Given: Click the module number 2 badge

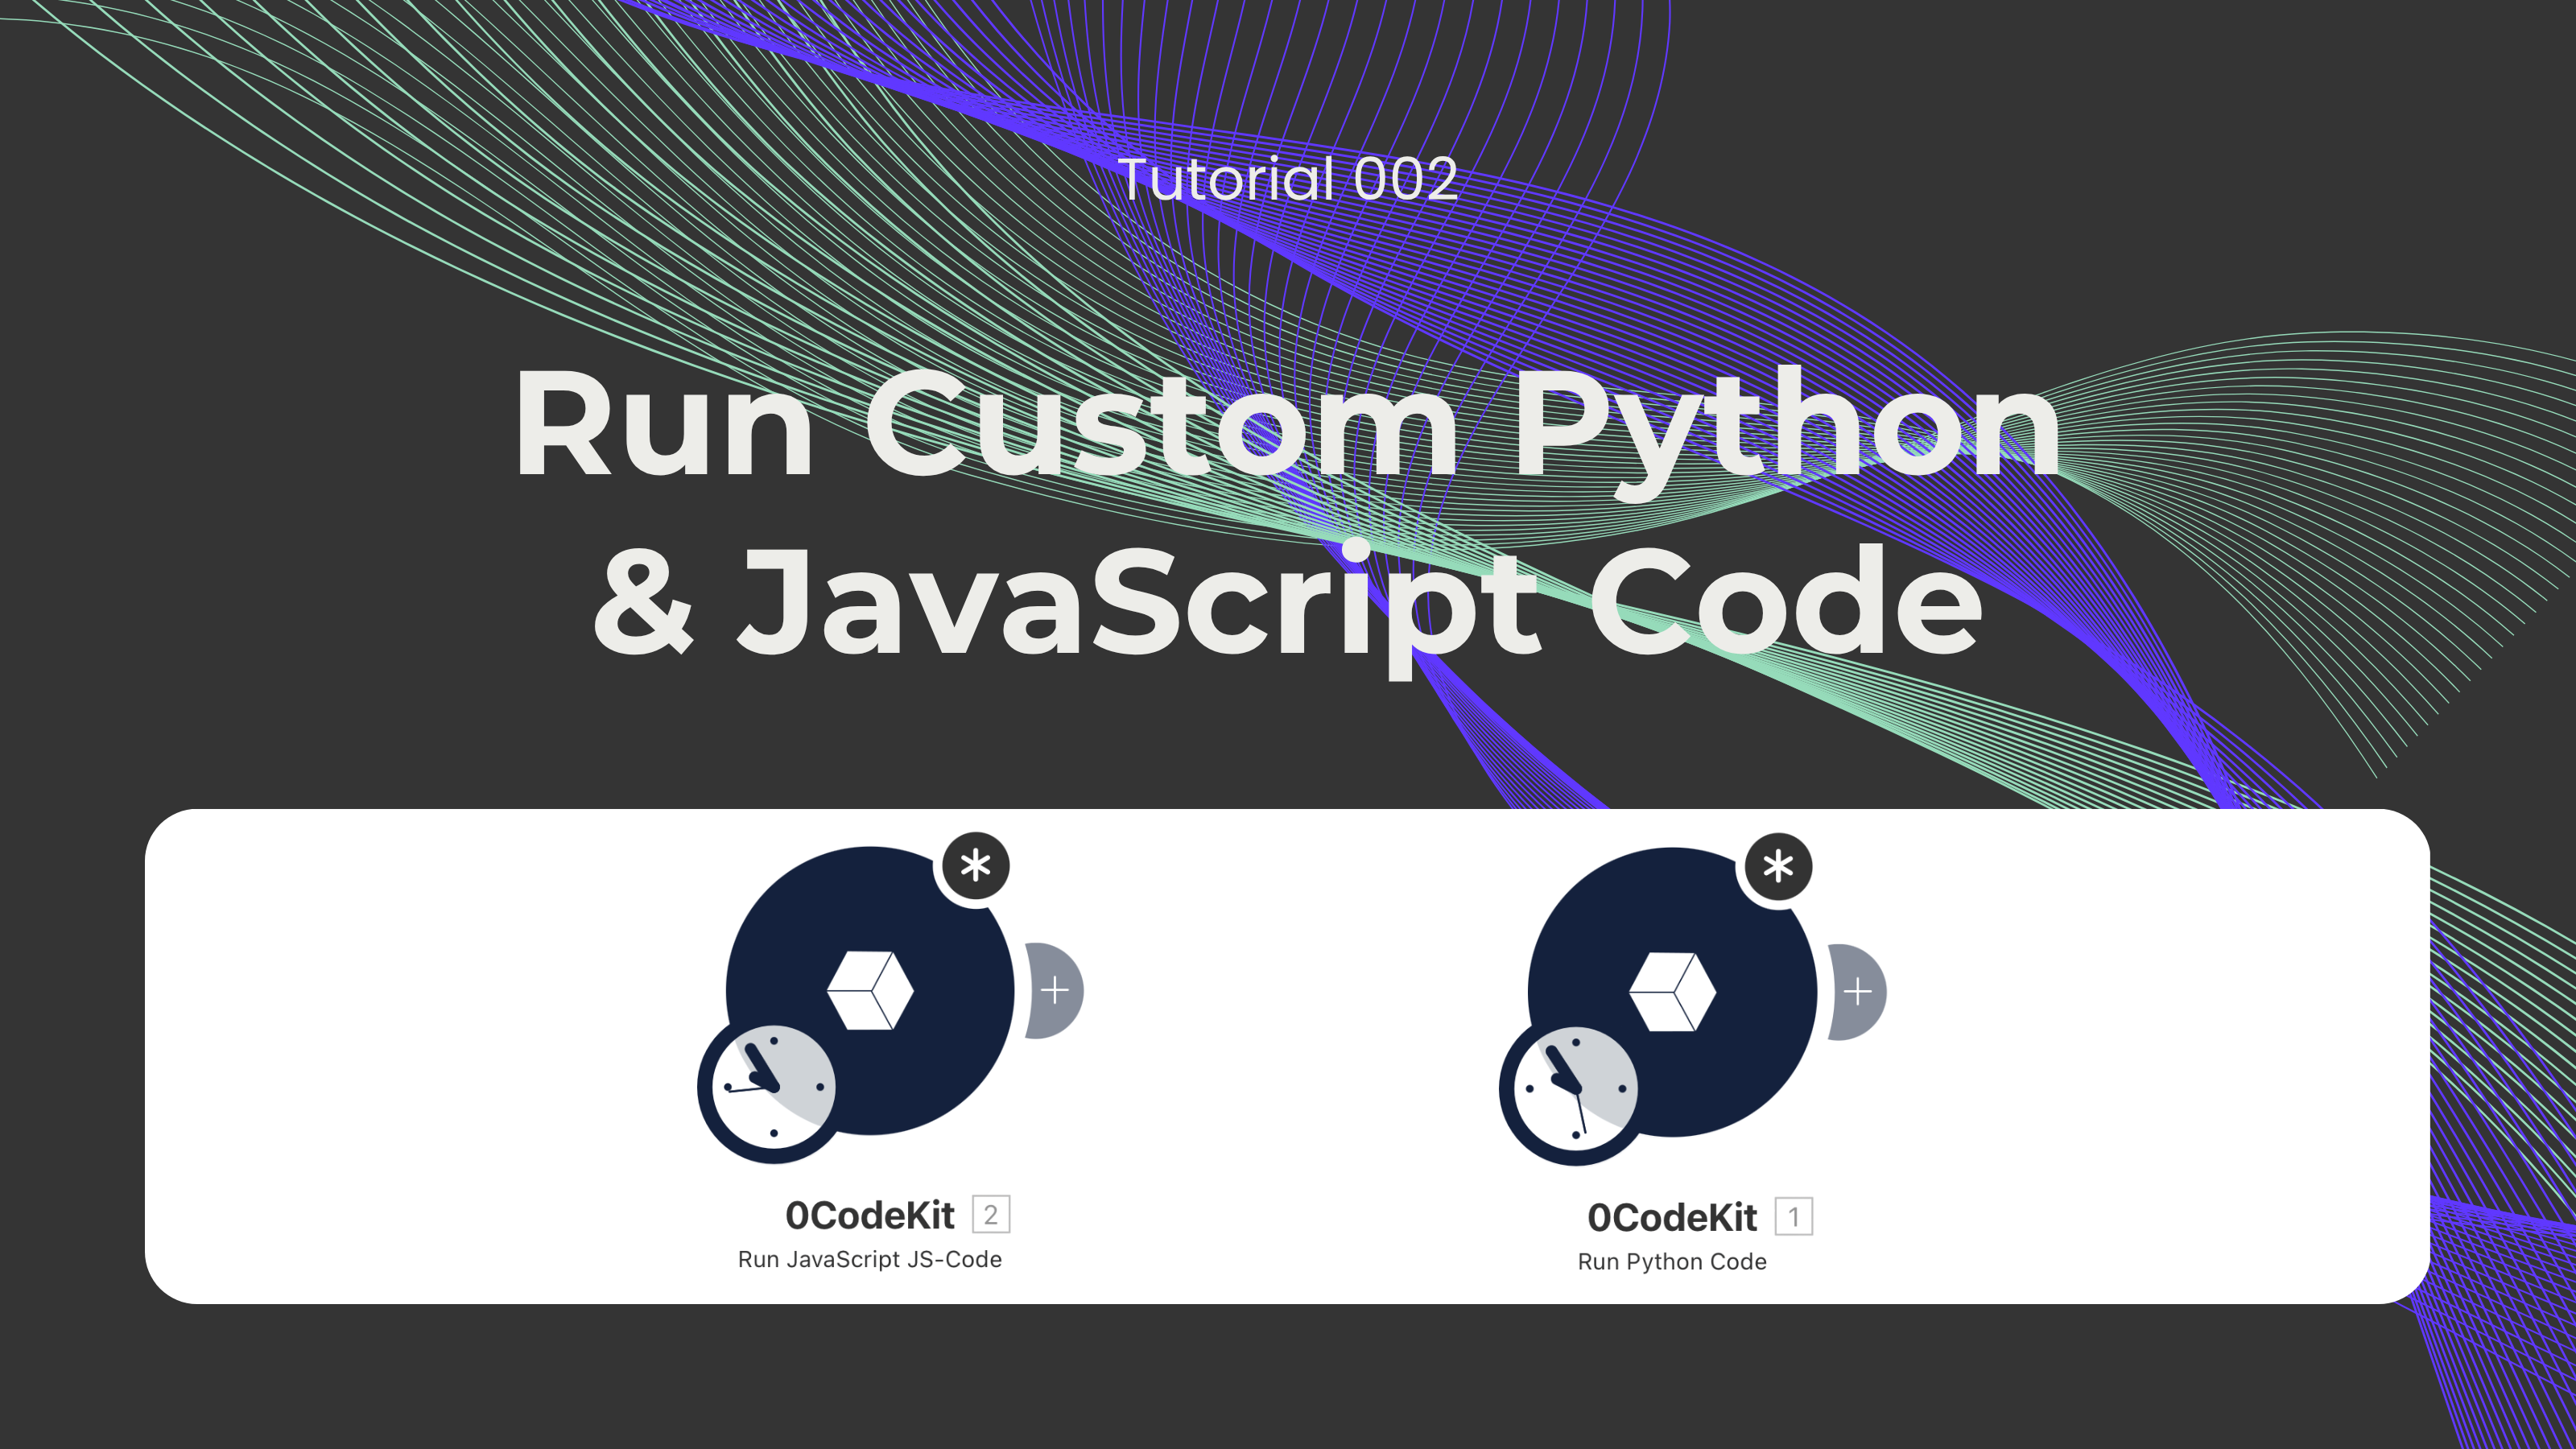Looking at the screenshot, I should (x=991, y=1215).
